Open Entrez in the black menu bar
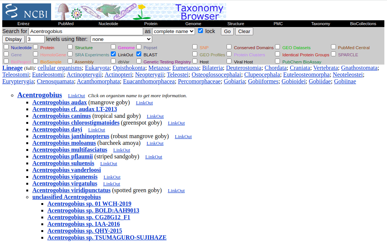The height and width of the screenshot is (247, 387). pyautogui.click(x=23, y=24)
